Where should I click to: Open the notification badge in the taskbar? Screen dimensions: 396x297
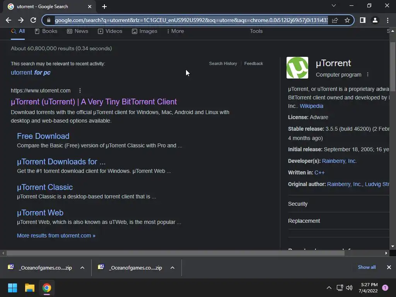tap(385, 288)
